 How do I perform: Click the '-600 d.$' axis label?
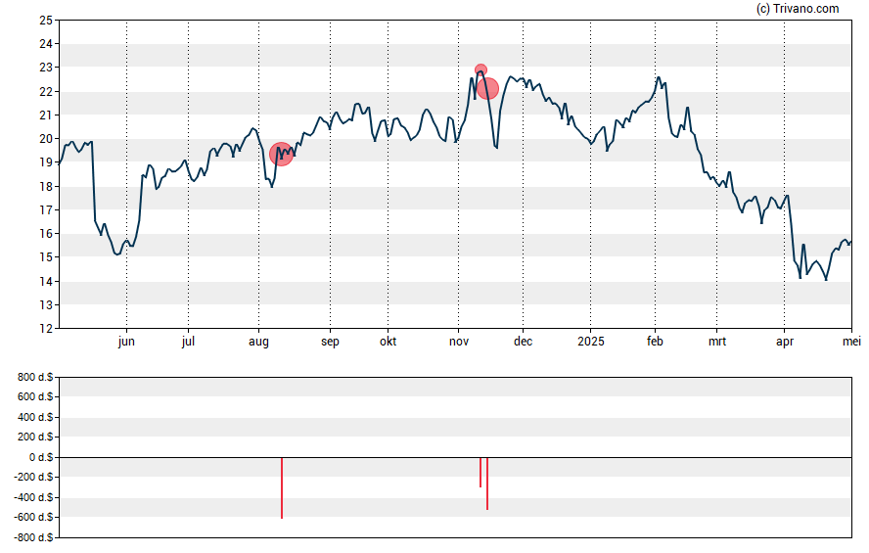[33, 518]
